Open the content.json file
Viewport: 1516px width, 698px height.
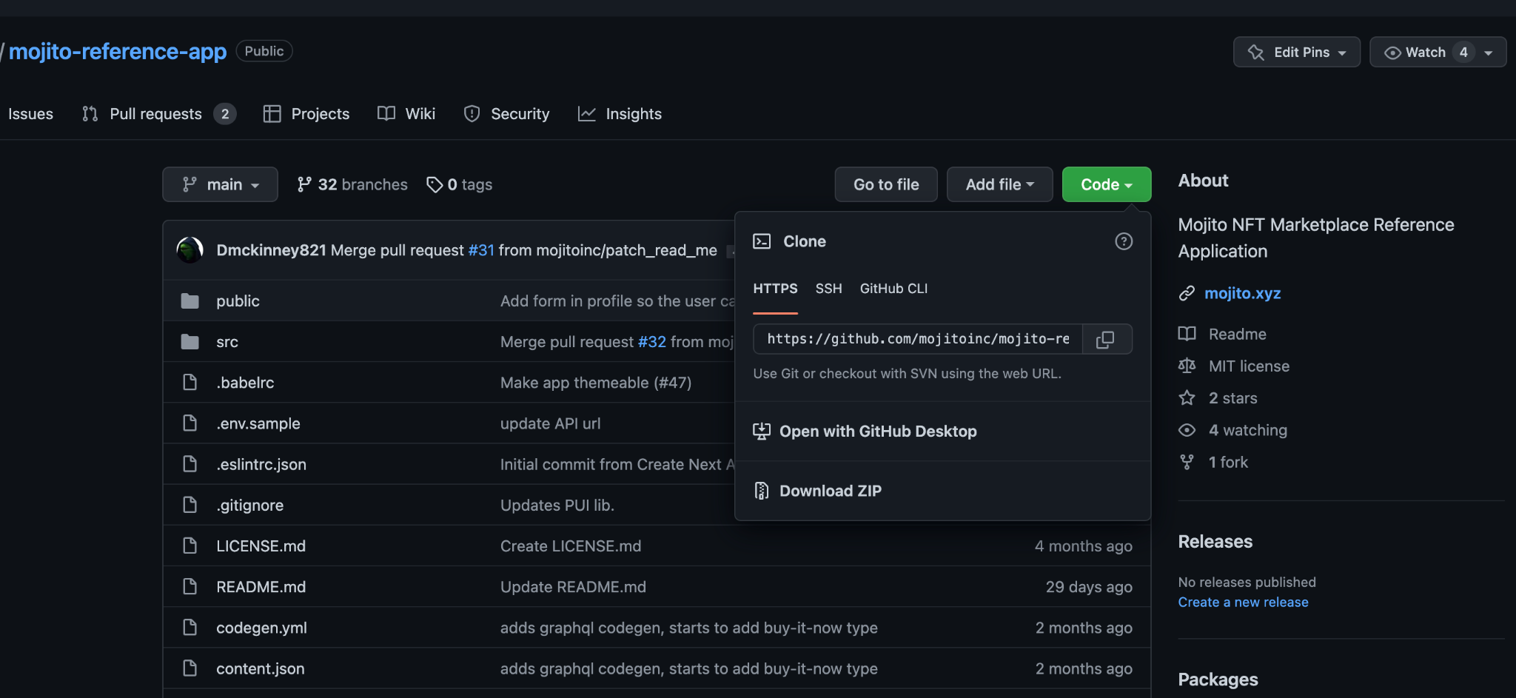[x=261, y=668]
